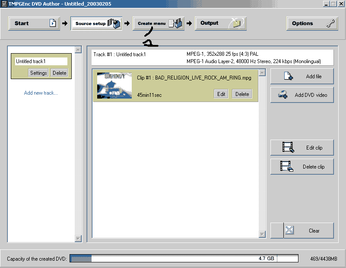Edit clip #1 from its row
This screenshot has height=268, width=346.
pyautogui.click(x=221, y=94)
